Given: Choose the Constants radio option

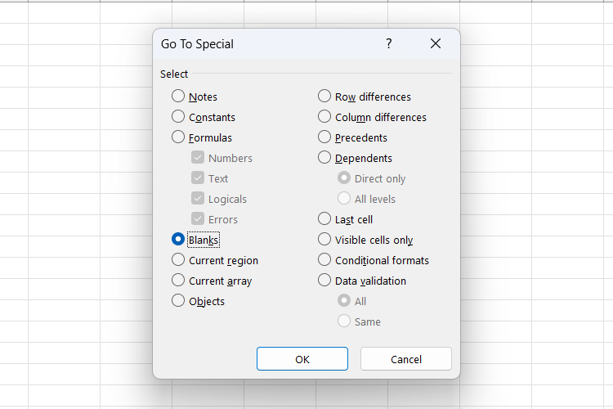Looking at the screenshot, I should pos(178,117).
